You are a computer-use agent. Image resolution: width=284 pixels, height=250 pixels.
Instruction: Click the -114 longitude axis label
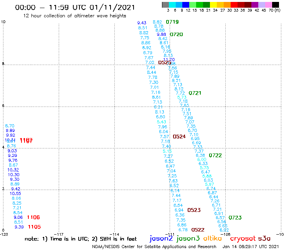click(x=114, y=234)
